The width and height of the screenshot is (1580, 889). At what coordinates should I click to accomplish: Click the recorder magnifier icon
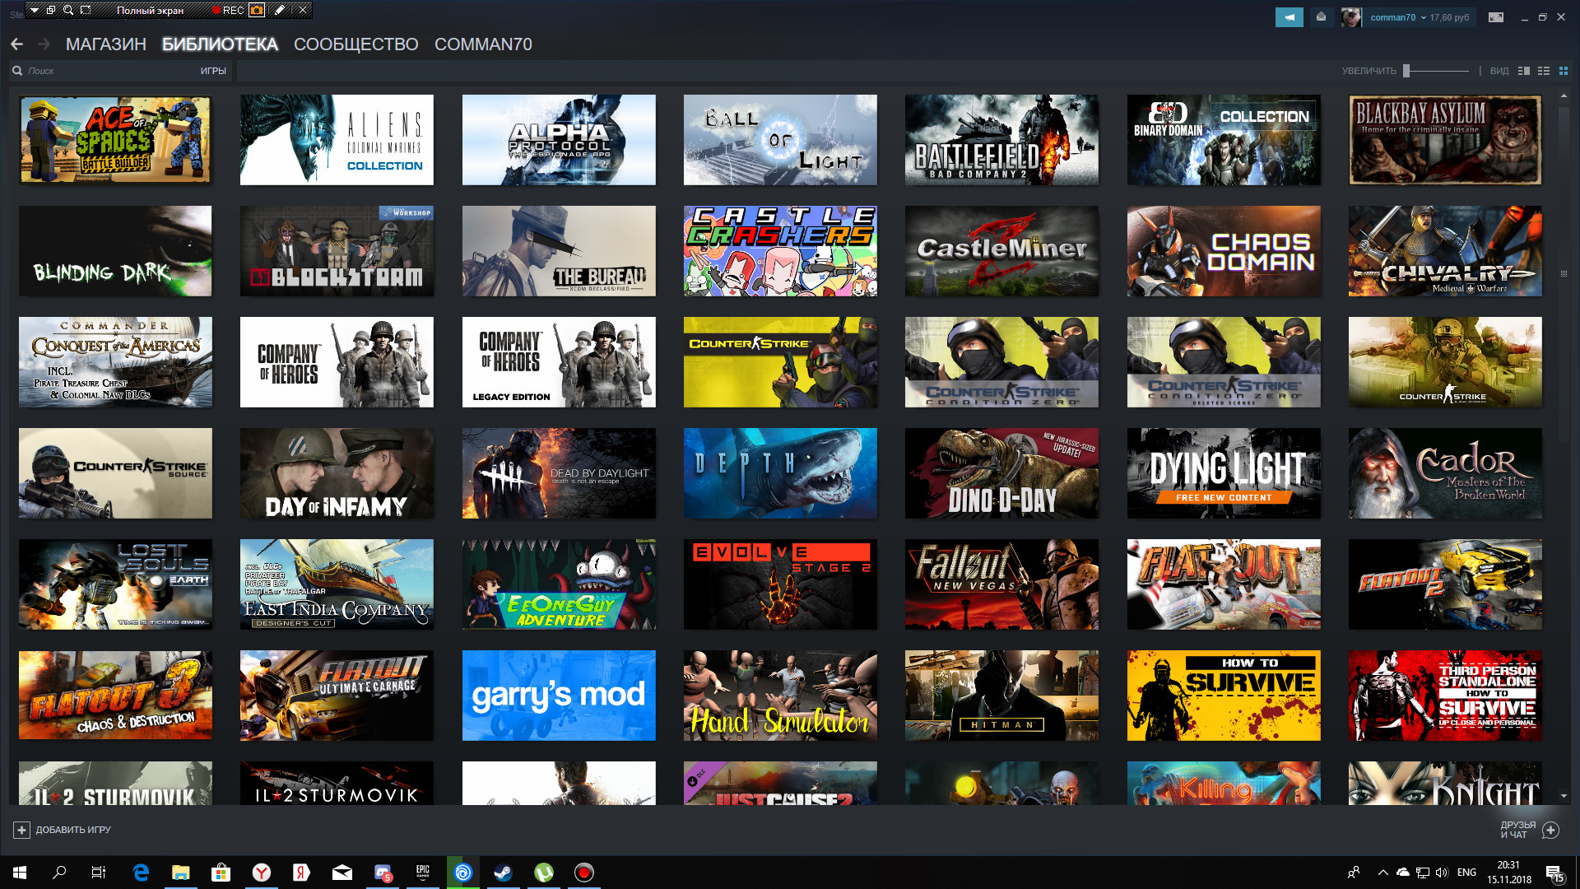tap(68, 10)
